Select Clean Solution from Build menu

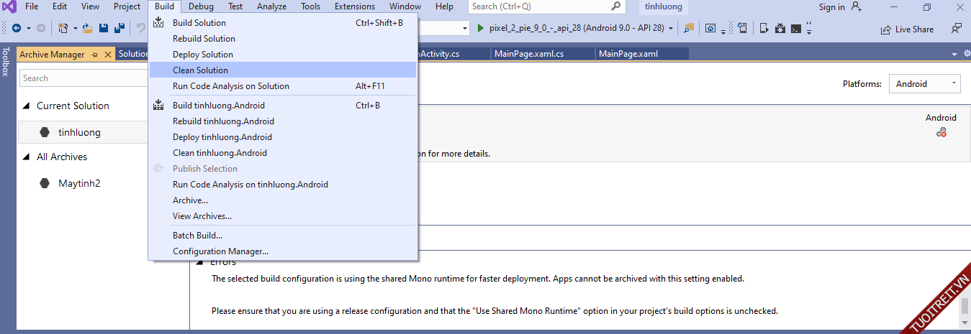point(200,70)
